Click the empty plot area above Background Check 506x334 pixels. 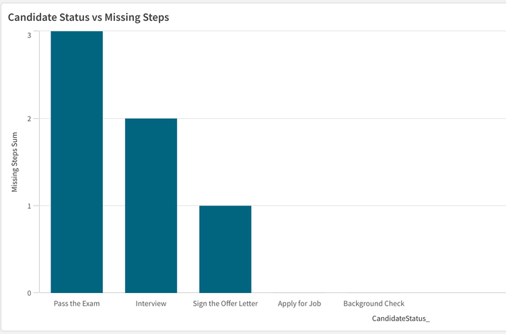tap(373, 168)
